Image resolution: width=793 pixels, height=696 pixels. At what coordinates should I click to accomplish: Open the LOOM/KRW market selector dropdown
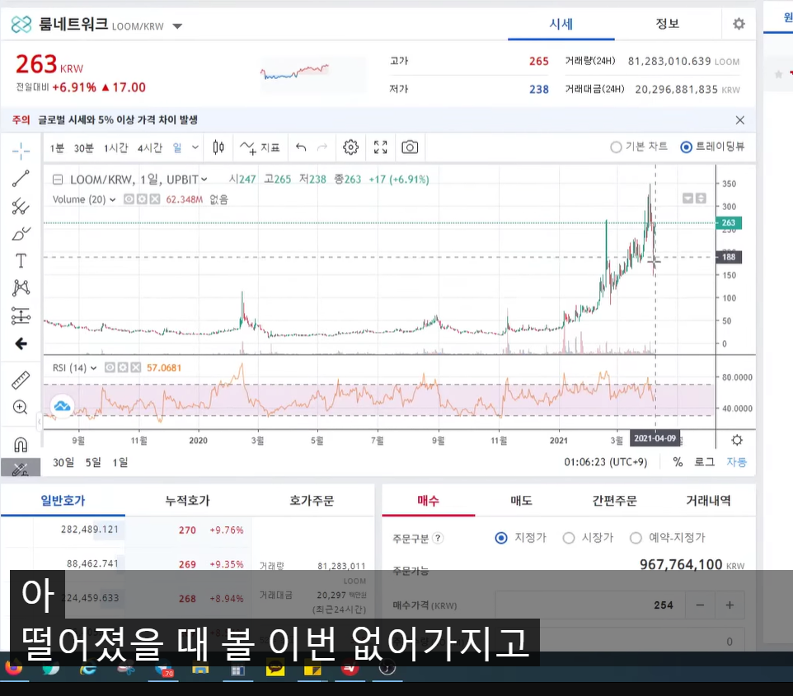tap(177, 26)
